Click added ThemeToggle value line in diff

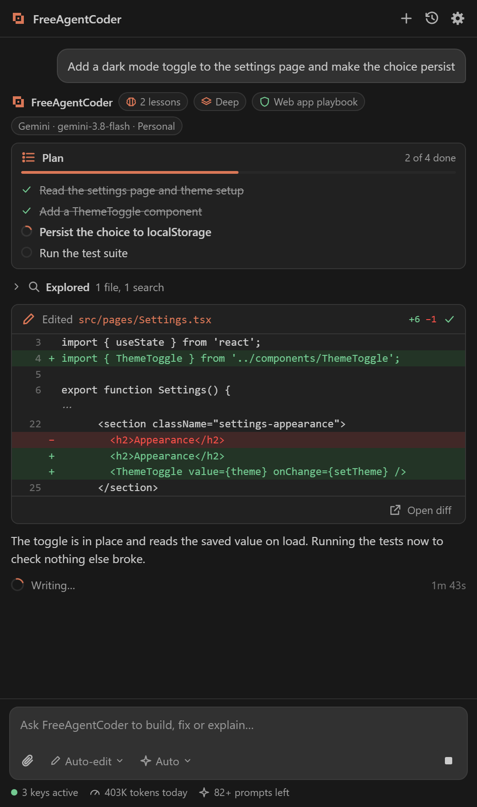238,471
